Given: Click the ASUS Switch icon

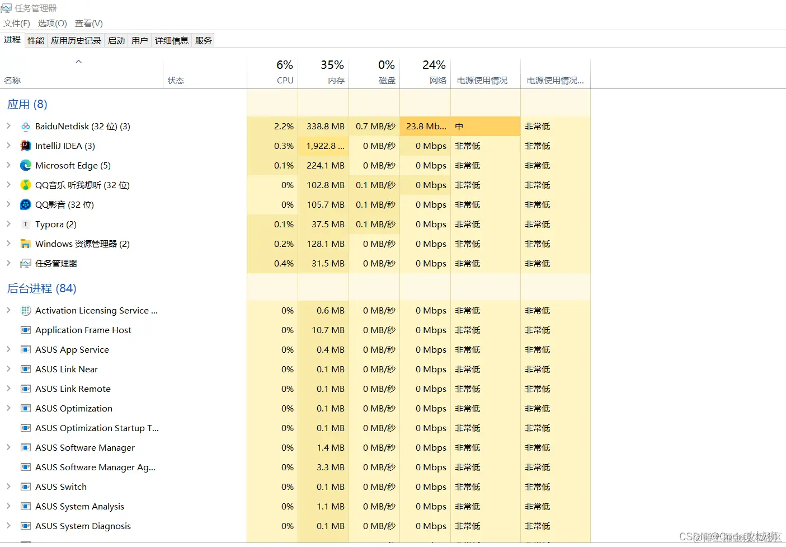Looking at the screenshot, I should click(26, 487).
